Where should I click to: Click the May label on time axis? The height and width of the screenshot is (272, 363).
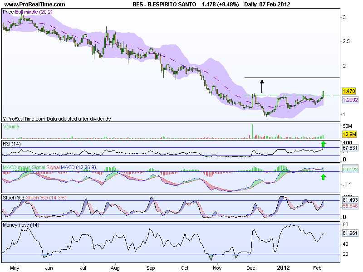point(15,268)
